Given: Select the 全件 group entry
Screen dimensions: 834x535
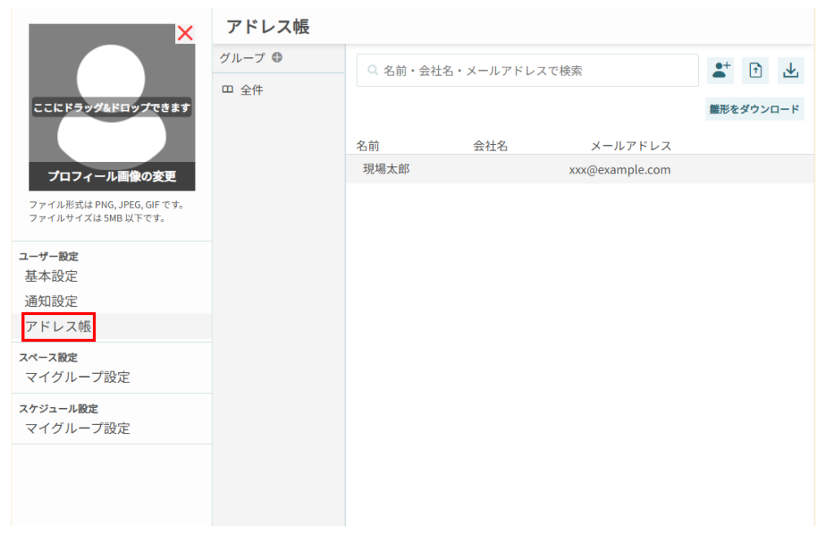Looking at the screenshot, I should (252, 90).
